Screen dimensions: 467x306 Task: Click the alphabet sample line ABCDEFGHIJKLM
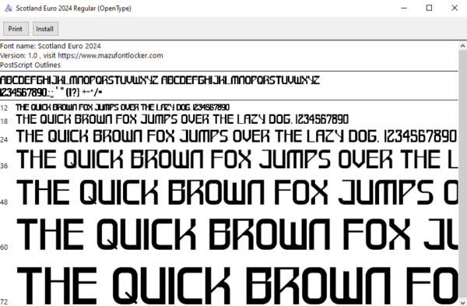tap(160, 80)
